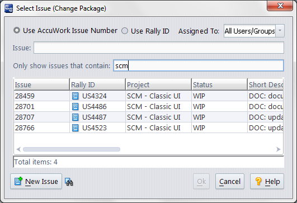Click the question mark Help icon

click(258, 181)
